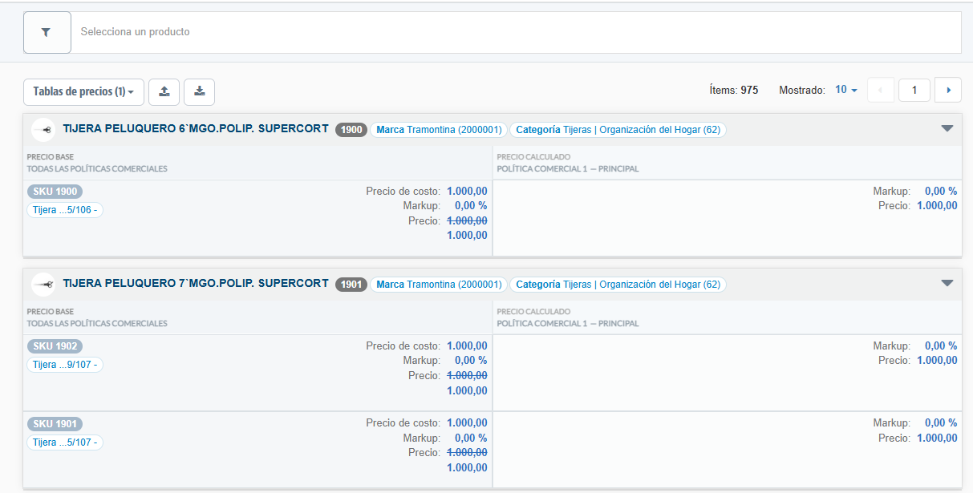Click the upload price table icon
The image size is (973, 493).
pyautogui.click(x=164, y=91)
